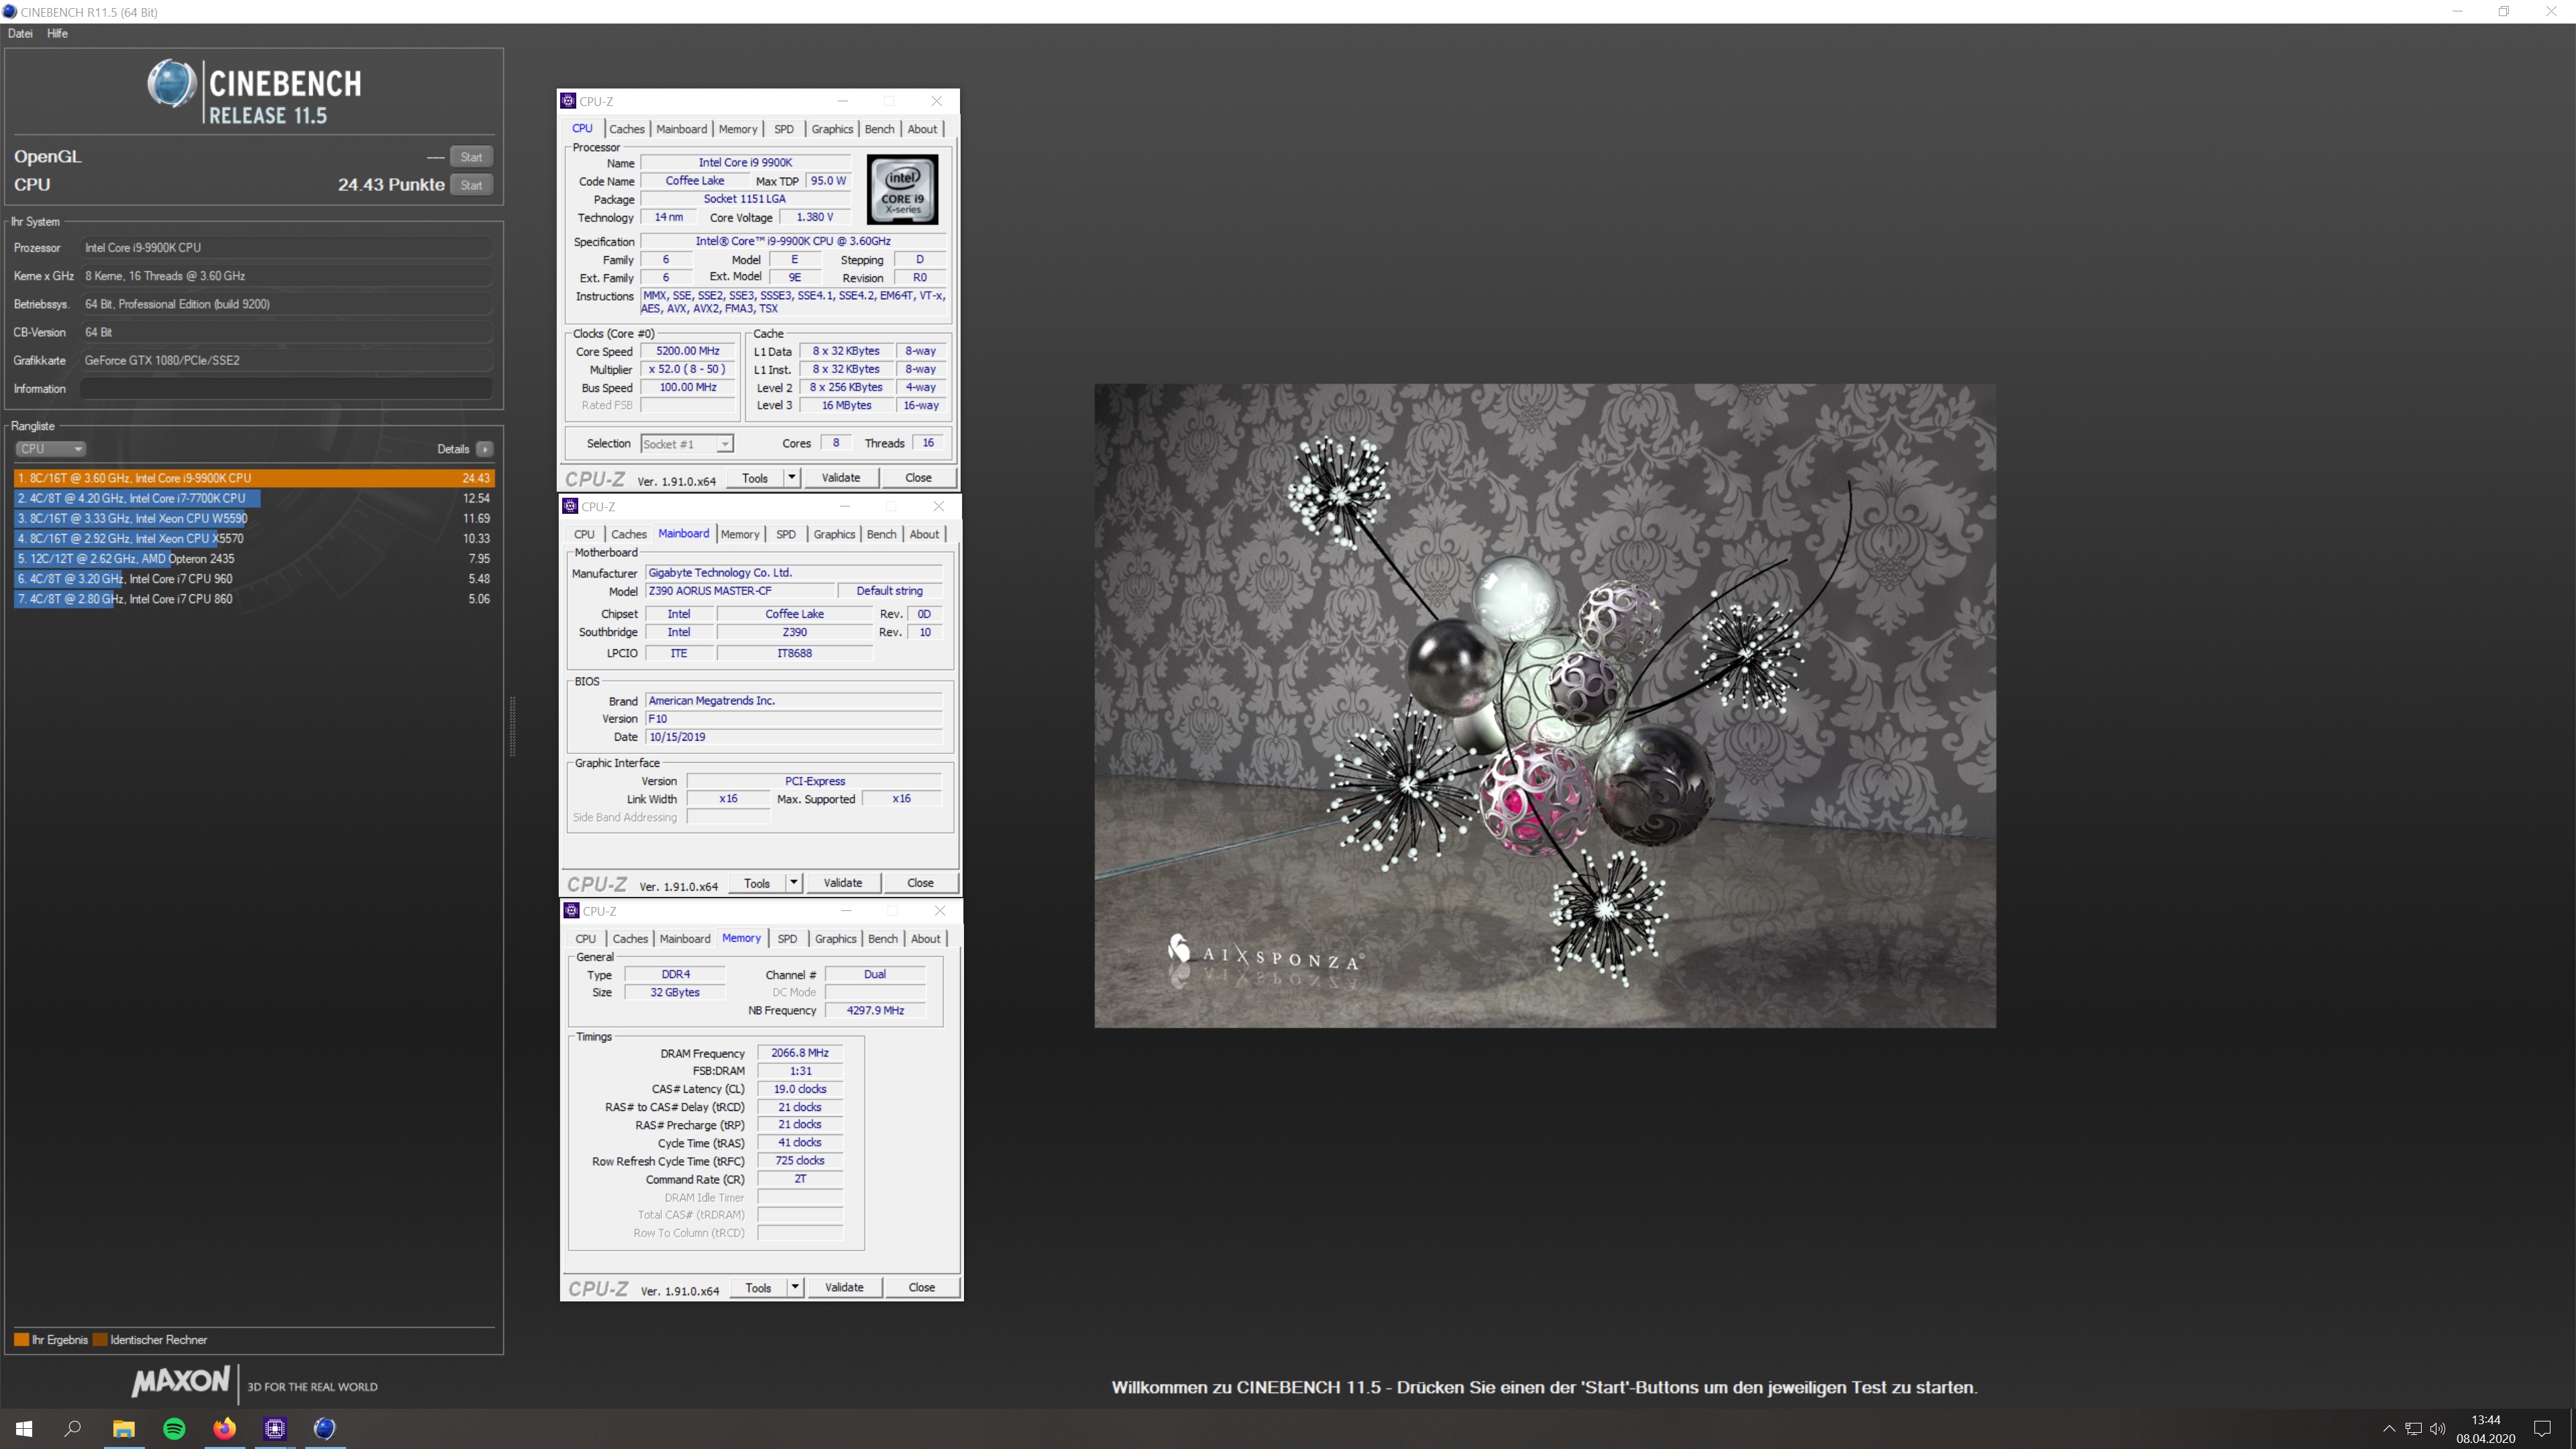Open About tab in top CPU-Z window
This screenshot has width=2576, height=1449.
[922, 129]
